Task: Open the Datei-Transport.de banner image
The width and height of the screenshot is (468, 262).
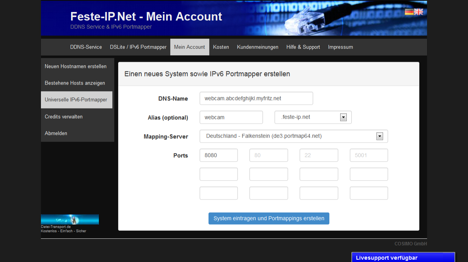Action: click(70, 219)
